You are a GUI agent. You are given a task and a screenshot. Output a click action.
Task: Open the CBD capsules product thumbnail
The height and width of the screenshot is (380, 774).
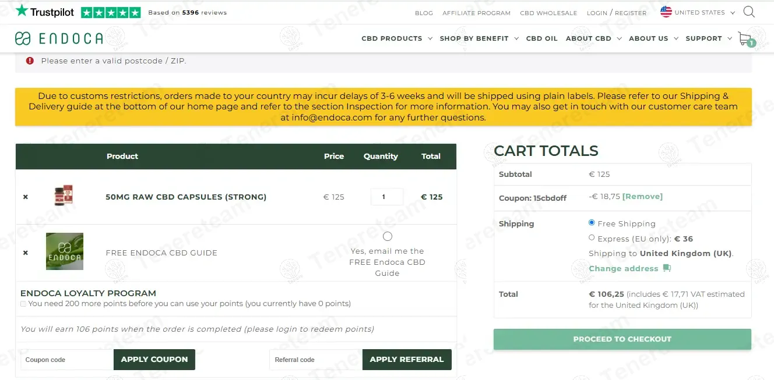(x=64, y=196)
